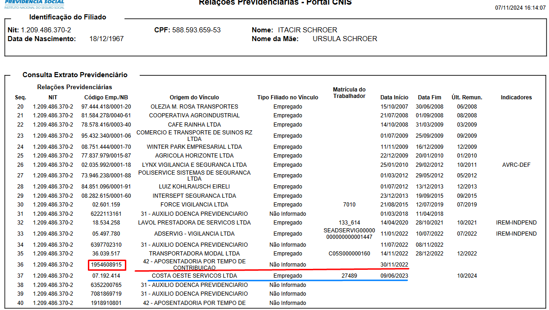
Task: Click the start date 01/03/2018
Action: tap(394, 214)
